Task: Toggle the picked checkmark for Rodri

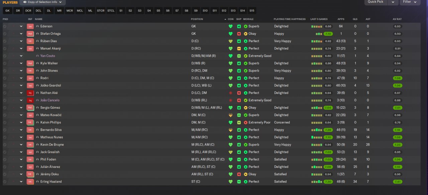Action: [5, 78]
